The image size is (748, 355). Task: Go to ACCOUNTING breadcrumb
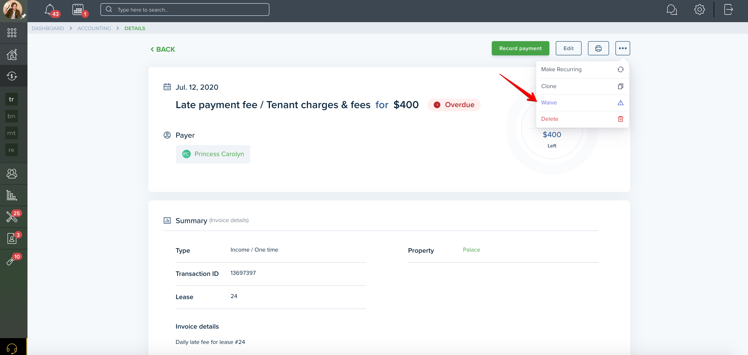click(94, 28)
